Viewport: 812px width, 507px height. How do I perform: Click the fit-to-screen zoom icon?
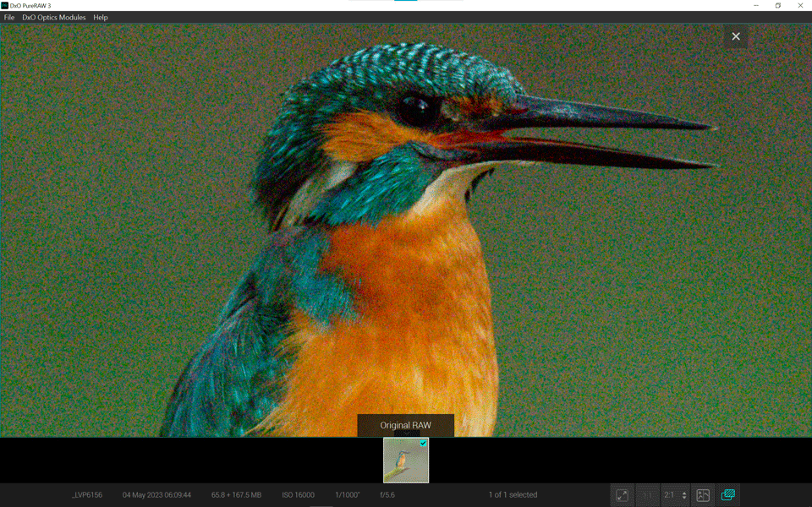point(622,495)
